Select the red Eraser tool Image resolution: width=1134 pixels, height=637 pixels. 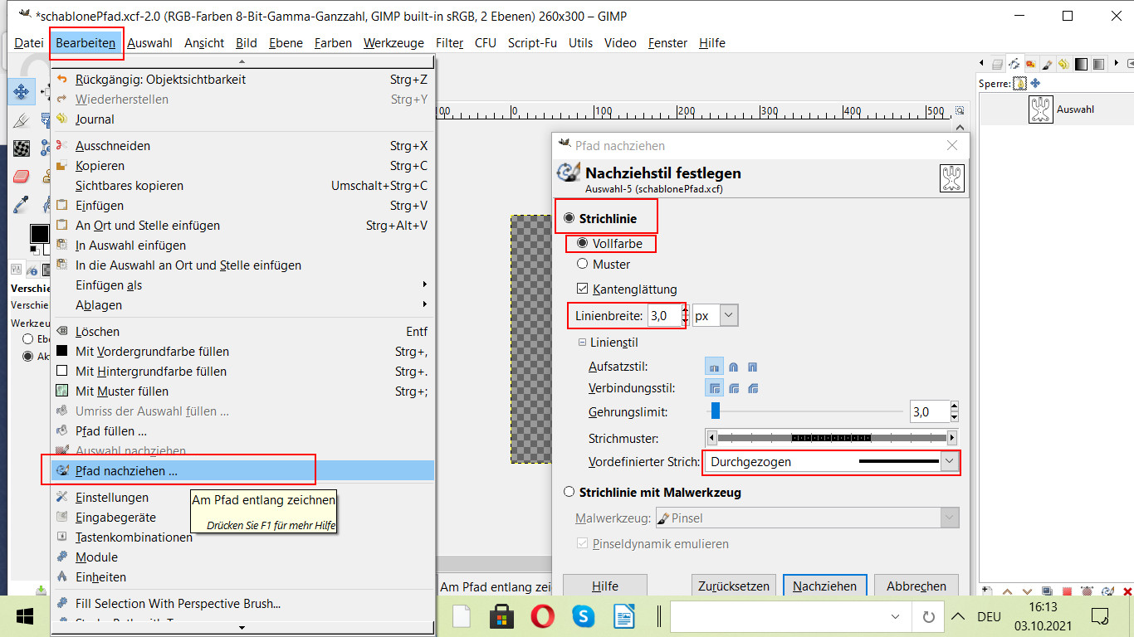point(22,176)
